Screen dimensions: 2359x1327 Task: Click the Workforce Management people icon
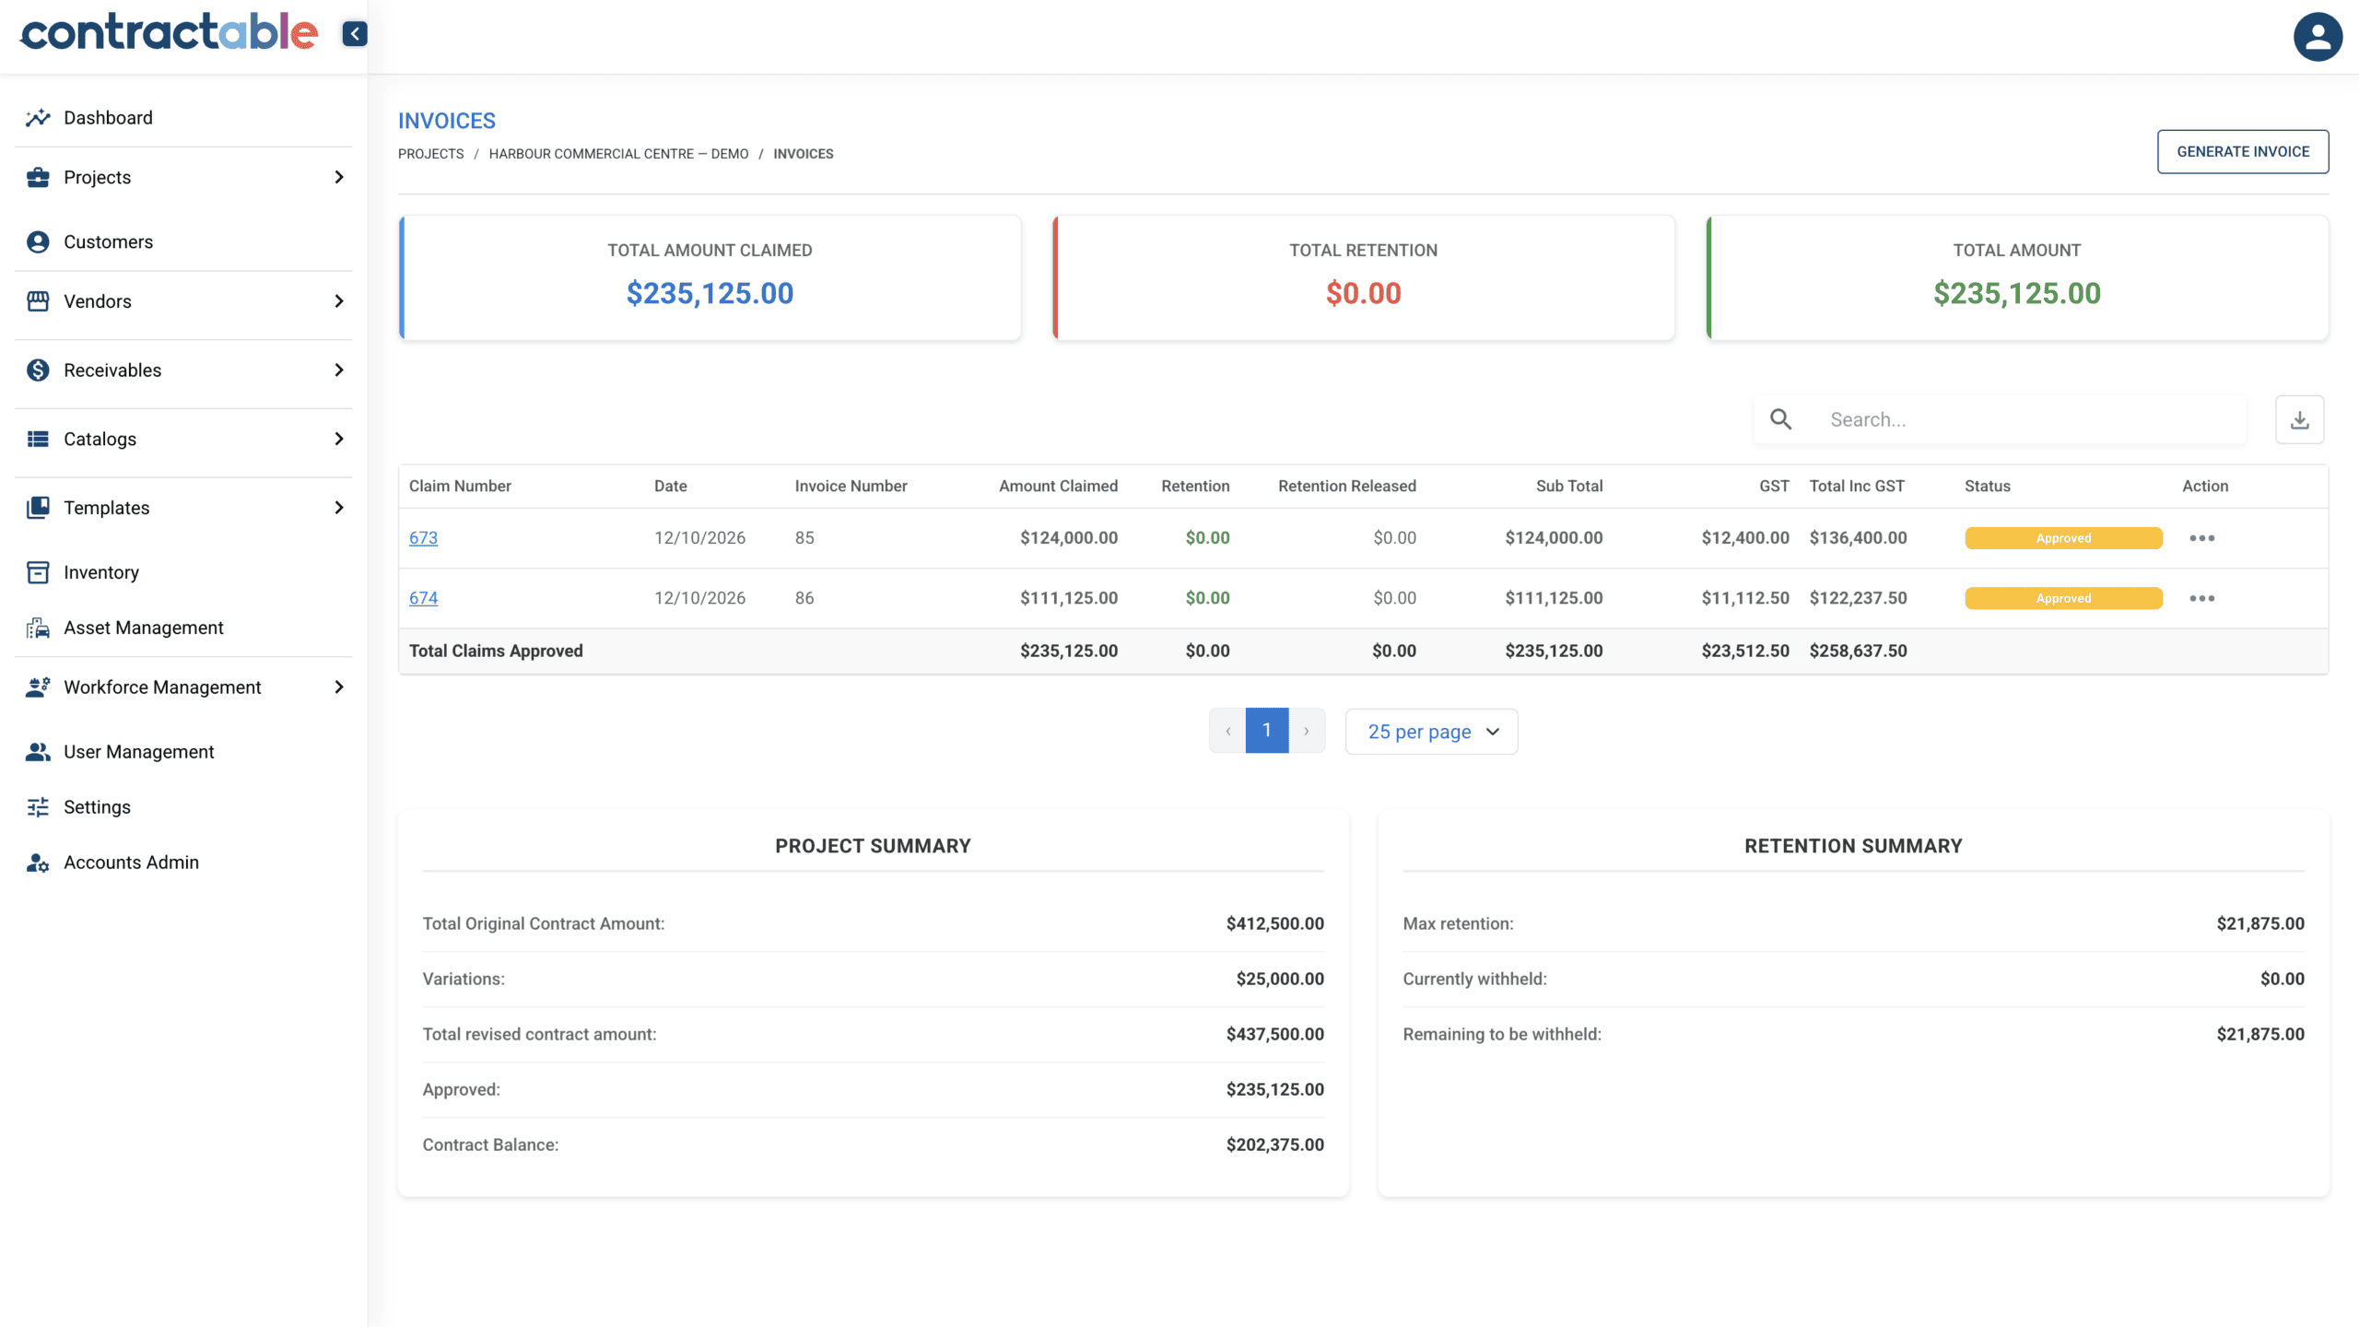pos(38,687)
